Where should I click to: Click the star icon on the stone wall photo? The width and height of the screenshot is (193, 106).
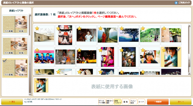tap(37, 28)
